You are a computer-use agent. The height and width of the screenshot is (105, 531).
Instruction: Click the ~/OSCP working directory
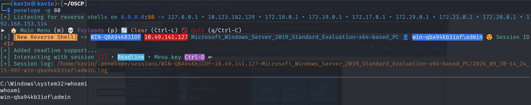pyautogui.click(x=74, y=4)
